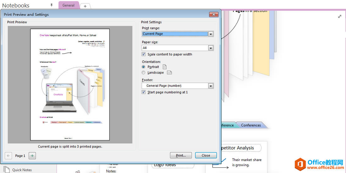The image size is (346, 173).
Task: Click the portrait page icon
Action: click(x=165, y=67)
